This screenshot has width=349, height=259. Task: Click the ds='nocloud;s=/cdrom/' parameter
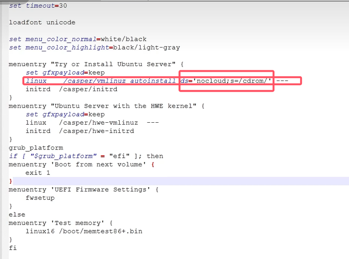pyautogui.click(x=226, y=81)
